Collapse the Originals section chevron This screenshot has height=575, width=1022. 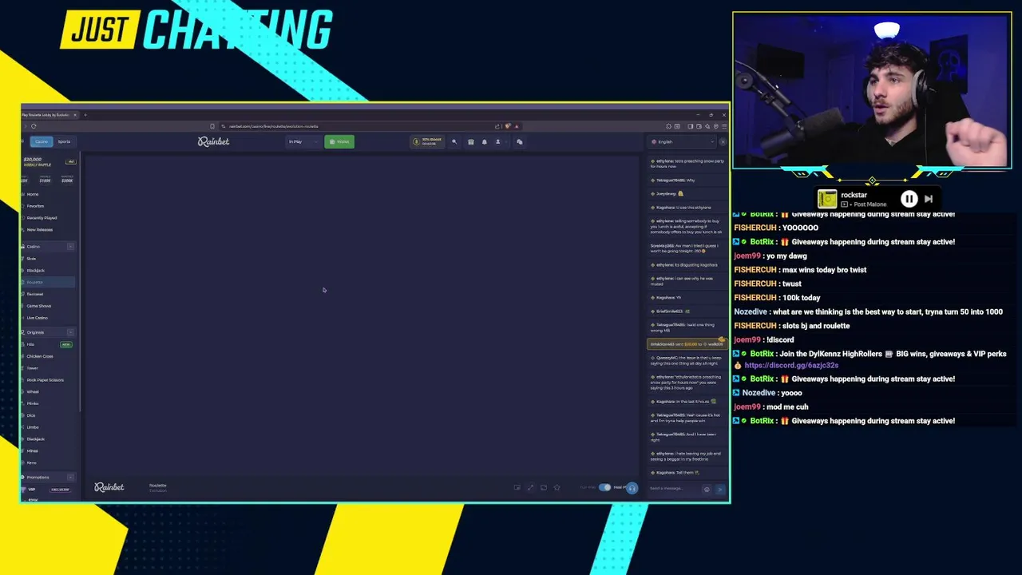(70, 331)
